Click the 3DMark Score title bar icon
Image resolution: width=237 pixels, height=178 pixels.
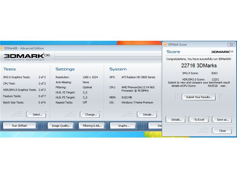click(x=165, y=44)
